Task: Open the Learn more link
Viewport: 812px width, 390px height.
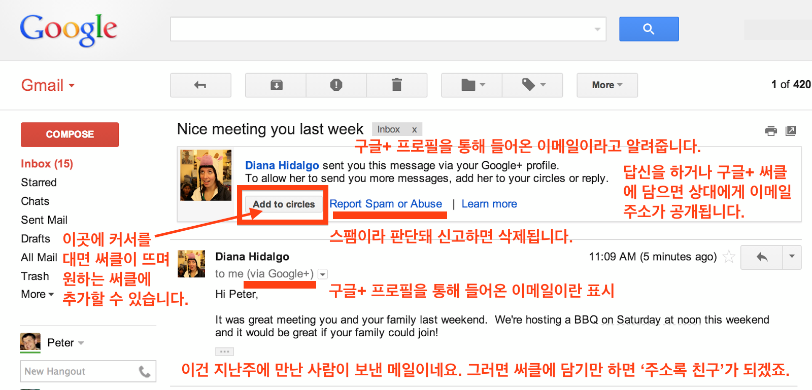Action: coord(489,204)
